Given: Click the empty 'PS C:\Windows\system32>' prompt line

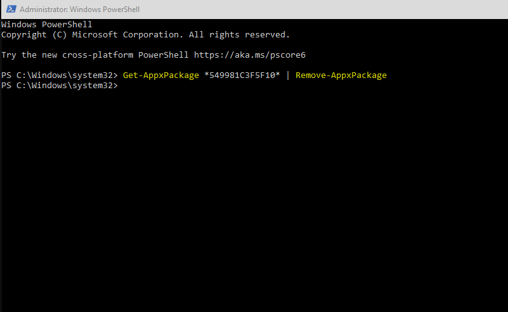Looking at the screenshot, I should (x=60, y=86).
